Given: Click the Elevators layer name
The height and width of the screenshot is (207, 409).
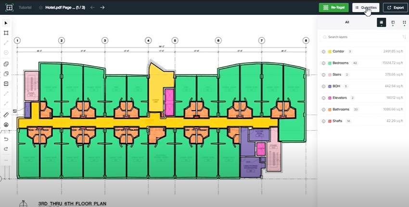Looking at the screenshot, I should [x=340, y=98].
